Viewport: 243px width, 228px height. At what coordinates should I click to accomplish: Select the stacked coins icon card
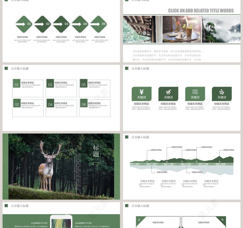(222, 94)
